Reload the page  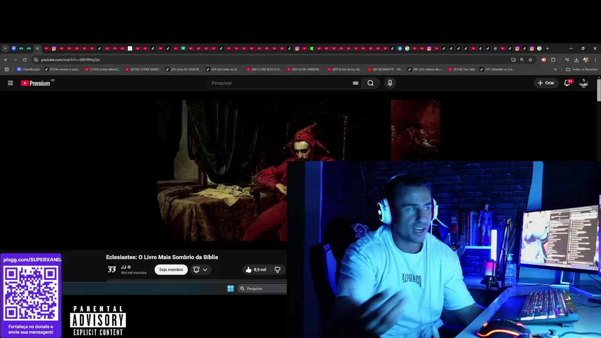tap(24, 60)
